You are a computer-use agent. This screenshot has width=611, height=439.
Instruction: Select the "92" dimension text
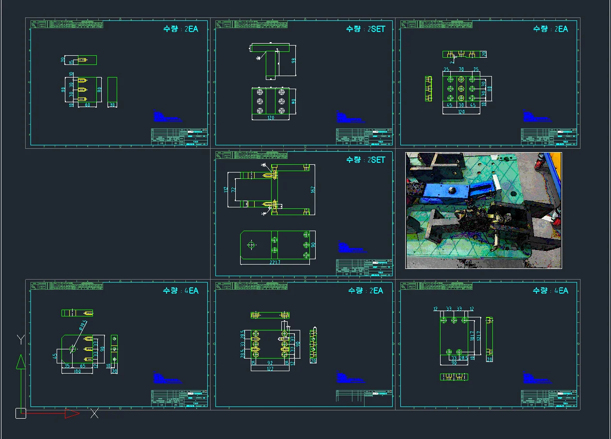click(x=270, y=362)
